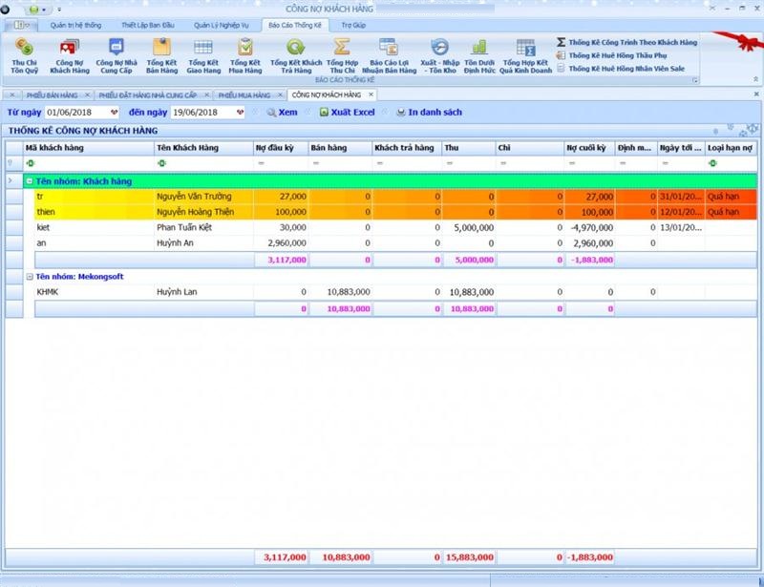Select the Tổng Kết Bán Hàng icon

[x=161, y=53]
